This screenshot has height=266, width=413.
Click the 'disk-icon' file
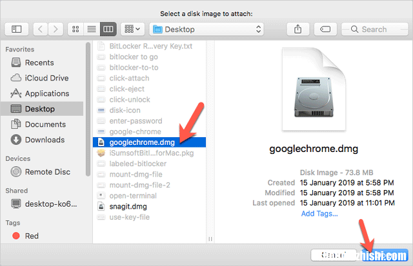[149, 110]
